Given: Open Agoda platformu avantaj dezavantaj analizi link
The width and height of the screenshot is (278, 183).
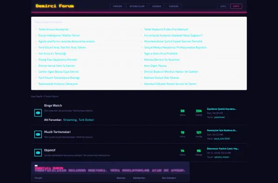Looking at the screenshot, I should (x=66, y=41).
